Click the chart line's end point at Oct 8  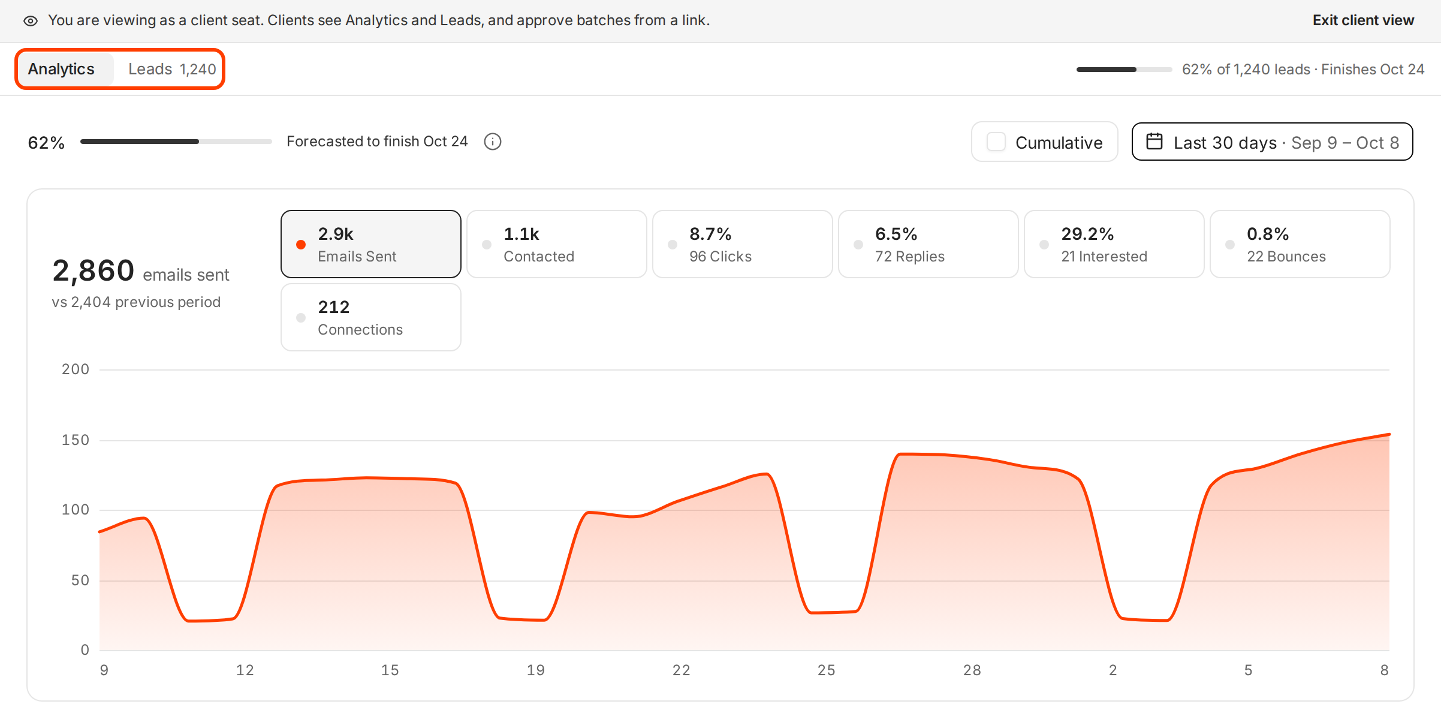coord(1388,434)
